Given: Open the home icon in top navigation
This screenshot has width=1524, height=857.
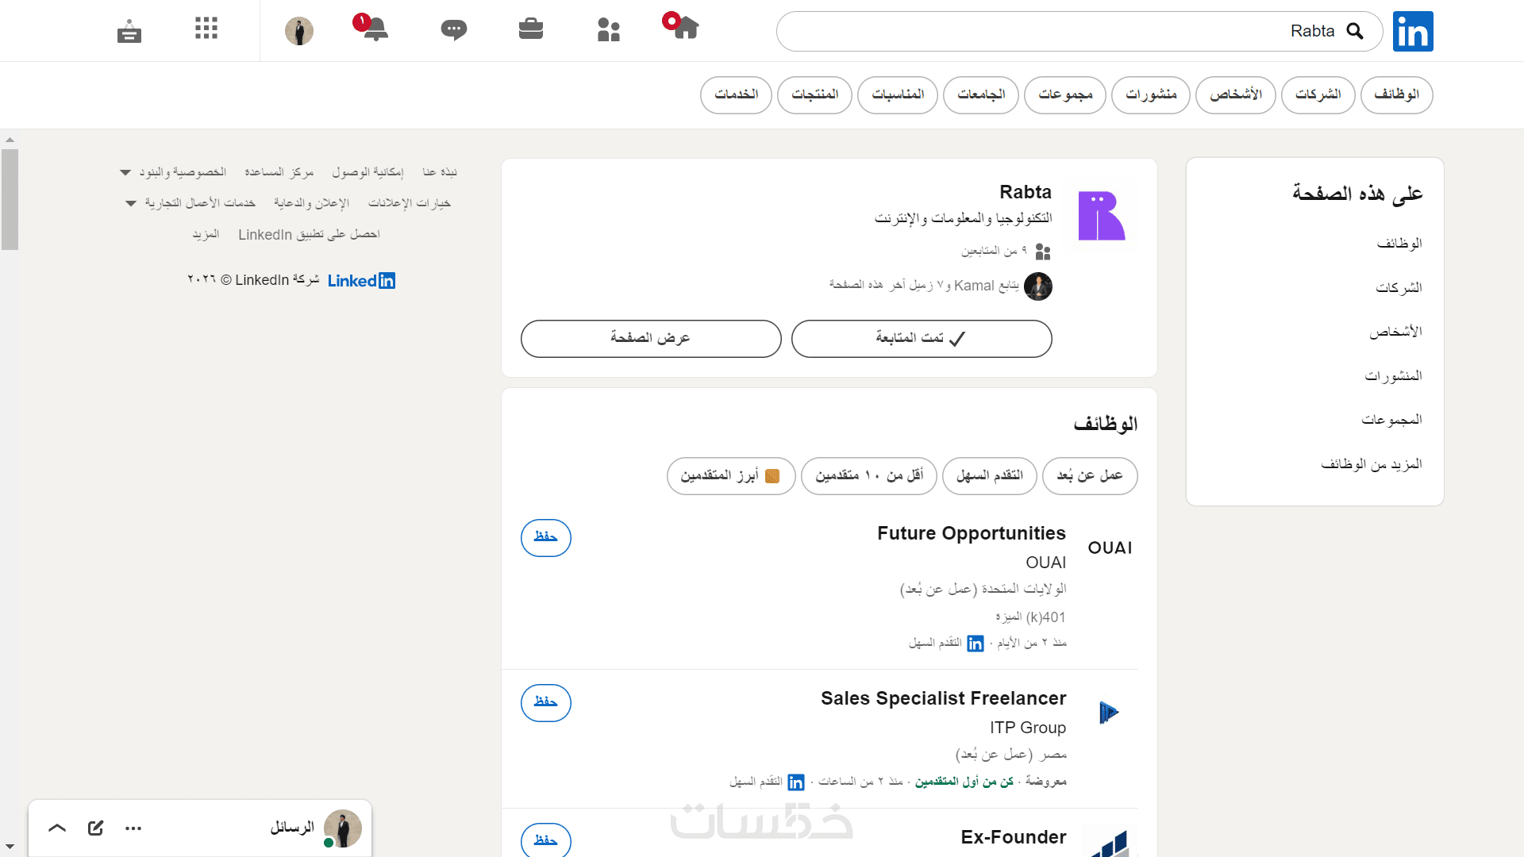Looking at the screenshot, I should click(x=686, y=29).
